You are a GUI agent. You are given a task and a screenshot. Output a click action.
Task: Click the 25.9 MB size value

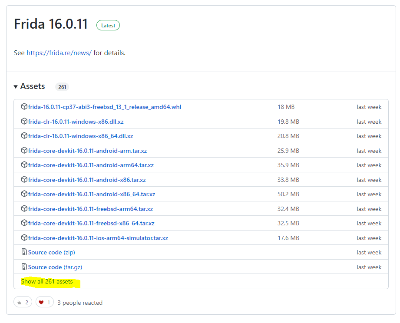coord(288,151)
